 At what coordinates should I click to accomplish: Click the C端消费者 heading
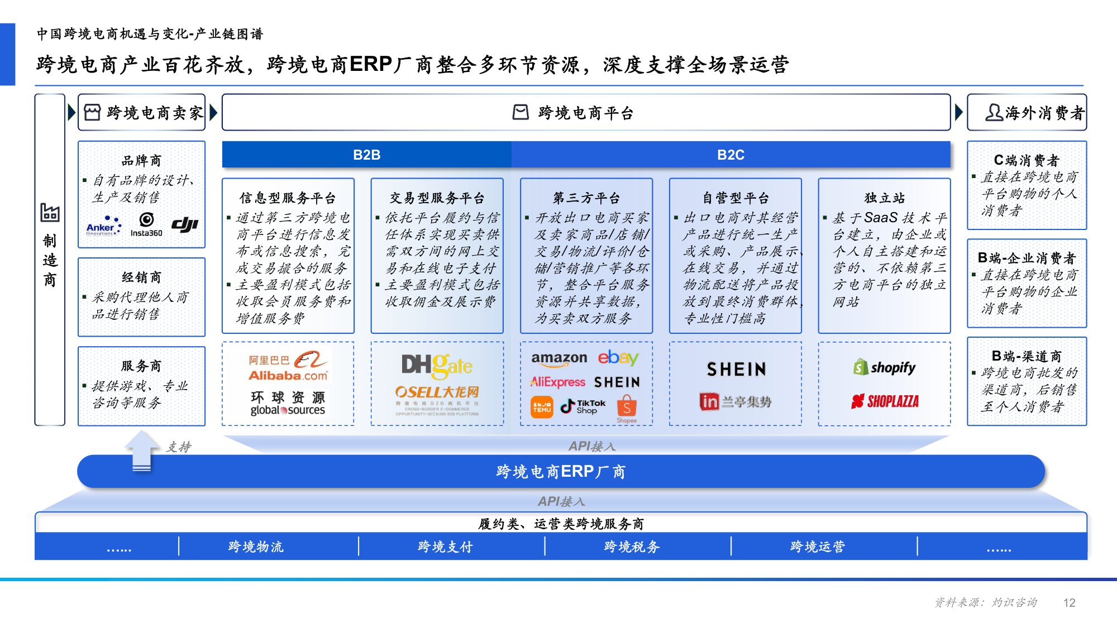[1027, 161]
